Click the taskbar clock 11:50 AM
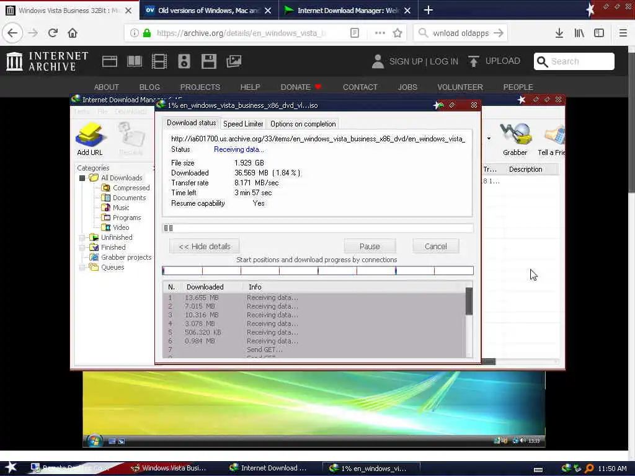 click(612, 469)
